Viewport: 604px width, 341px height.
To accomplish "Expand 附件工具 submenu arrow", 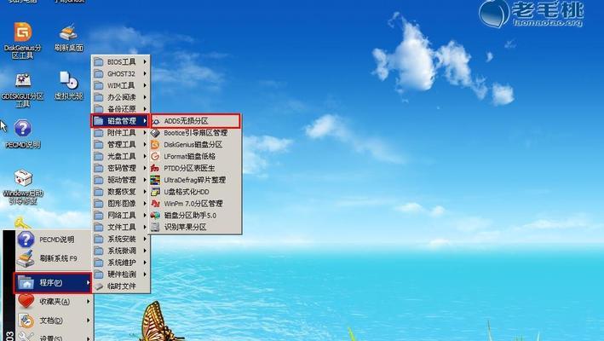I will pyautogui.click(x=145, y=132).
